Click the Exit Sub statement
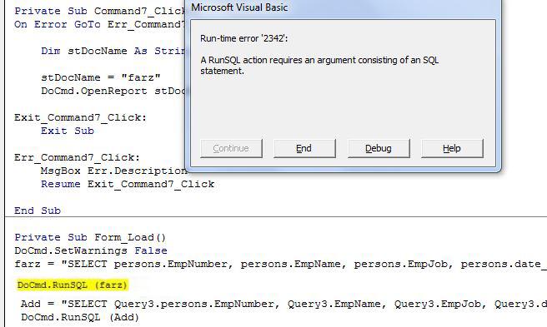Viewport: 547px width, 327px height. (68, 131)
